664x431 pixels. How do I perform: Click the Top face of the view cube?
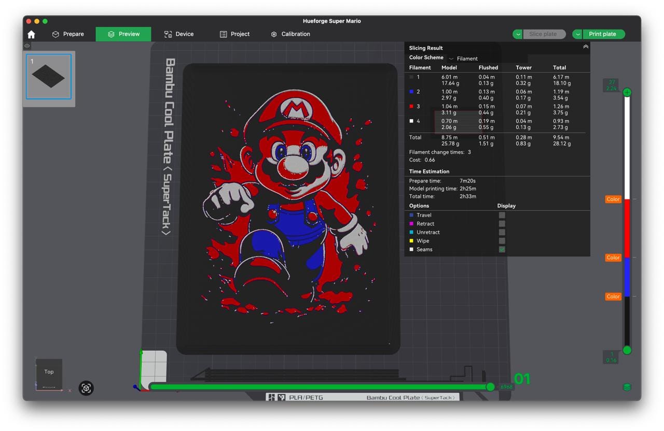tap(49, 371)
